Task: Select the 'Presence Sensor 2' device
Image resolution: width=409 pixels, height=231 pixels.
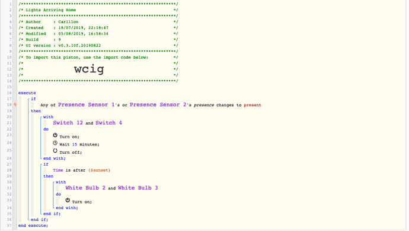Action: tap(158, 105)
